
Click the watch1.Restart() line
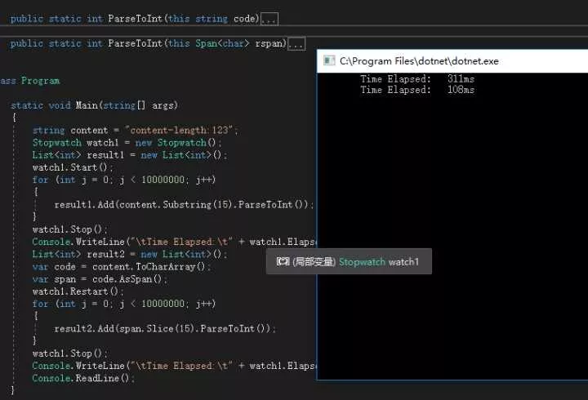[78, 291]
